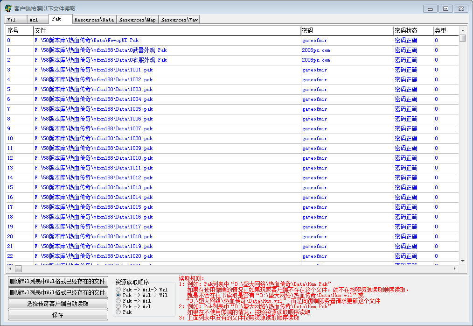The height and width of the screenshot is (326, 473).
Task: Click the 选择传奇客户端自动读取 button
Action: tap(58, 304)
